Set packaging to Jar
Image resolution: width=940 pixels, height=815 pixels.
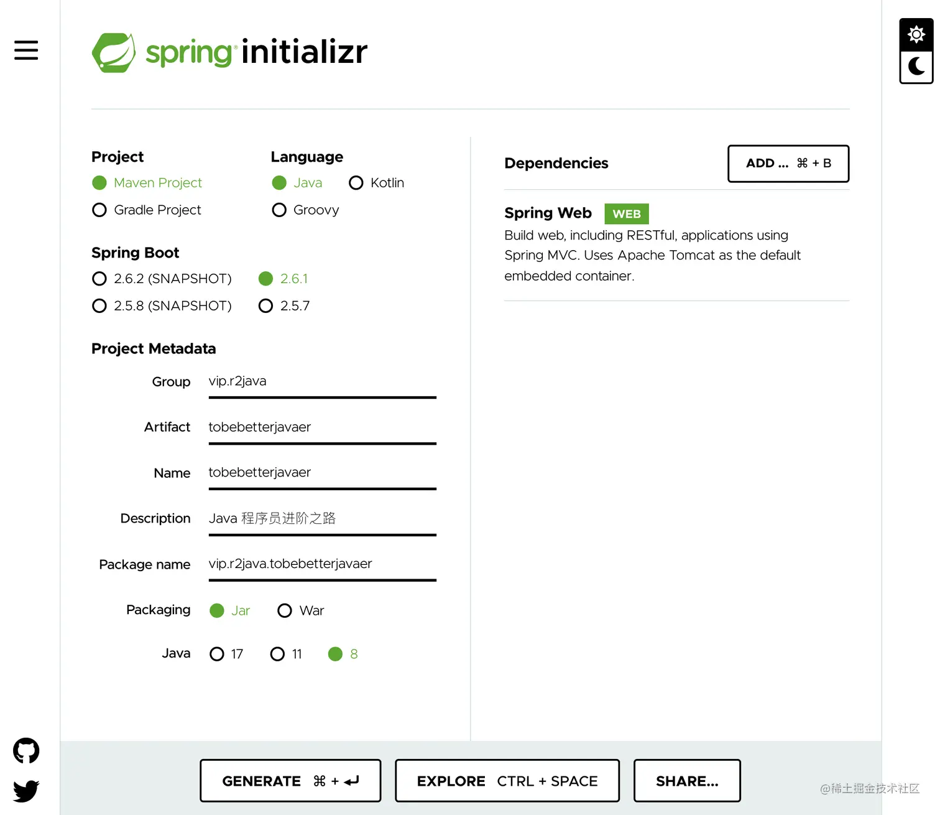(229, 611)
